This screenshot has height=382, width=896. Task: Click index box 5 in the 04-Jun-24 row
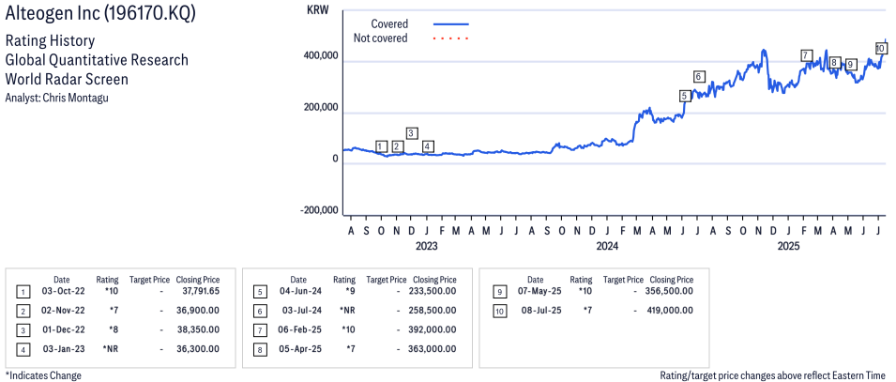[260, 292]
